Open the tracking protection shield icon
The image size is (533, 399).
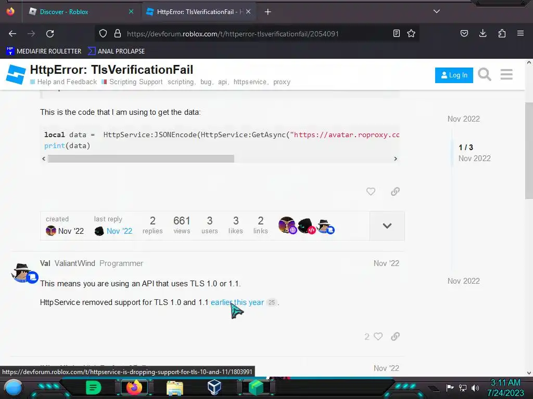103,34
